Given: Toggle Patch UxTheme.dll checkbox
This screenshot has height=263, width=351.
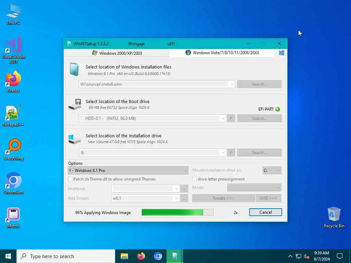Looking at the screenshot, I should tap(70, 179).
